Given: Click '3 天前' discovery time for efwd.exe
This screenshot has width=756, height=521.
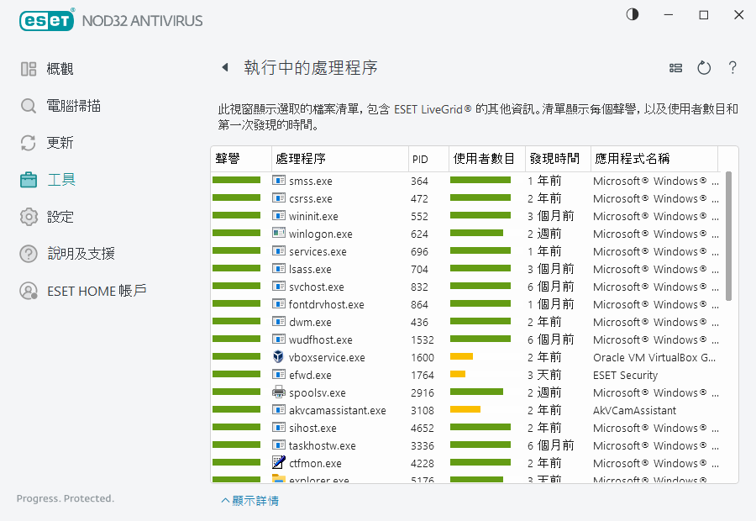Looking at the screenshot, I should pyautogui.click(x=544, y=375).
